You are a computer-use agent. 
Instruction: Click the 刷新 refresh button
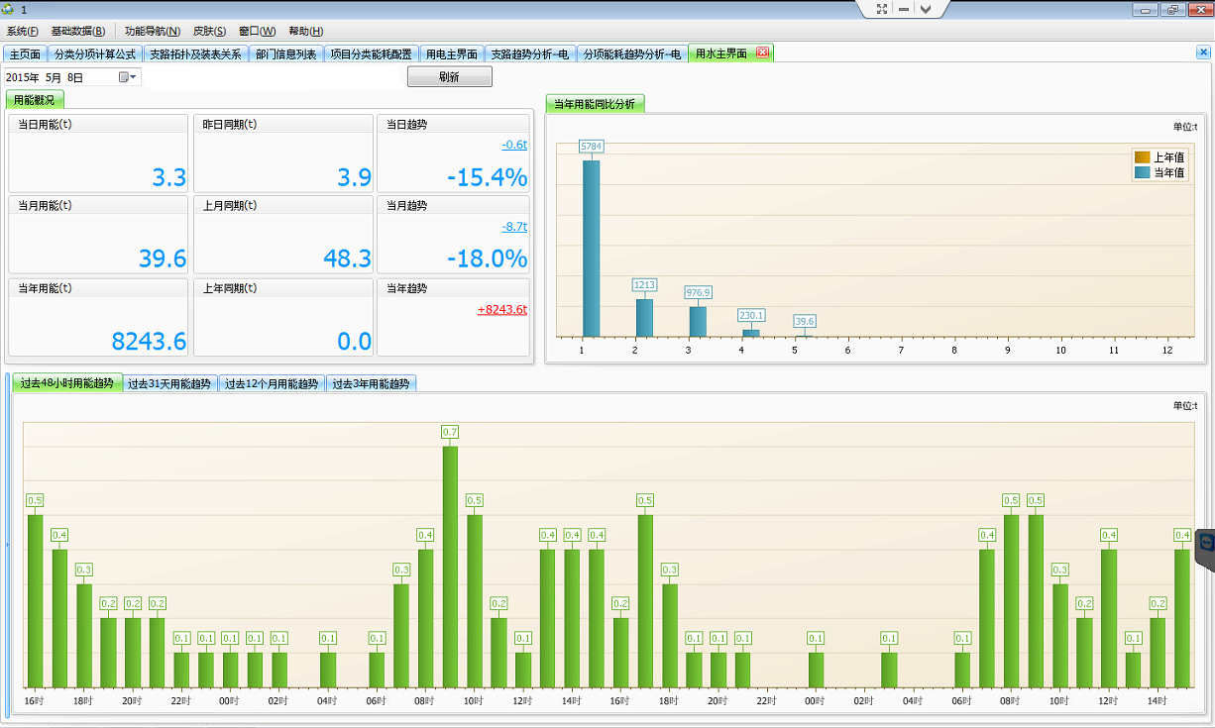(x=449, y=77)
